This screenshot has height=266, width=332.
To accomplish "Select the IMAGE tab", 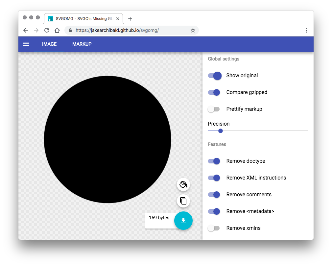I will (x=49, y=44).
